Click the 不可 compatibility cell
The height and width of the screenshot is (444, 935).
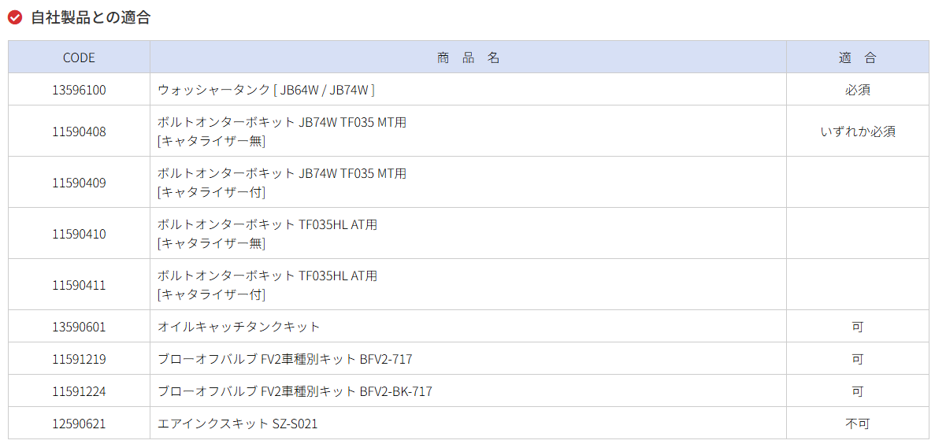(857, 424)
